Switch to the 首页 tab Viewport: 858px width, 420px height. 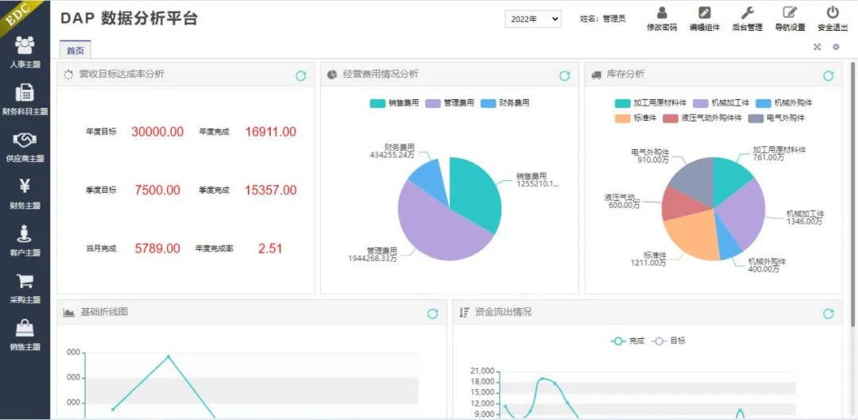pyautogui.click(x=75, y=50)
